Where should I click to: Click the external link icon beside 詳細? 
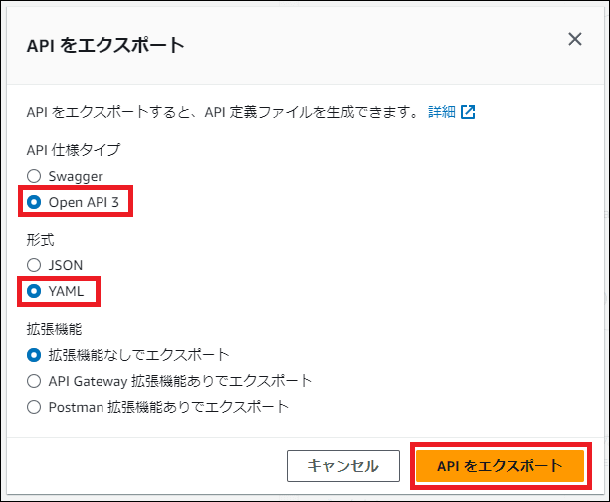468,112
